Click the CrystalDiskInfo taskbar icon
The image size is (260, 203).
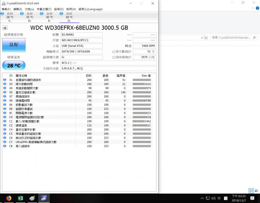coord(44,198)
